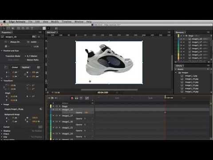Screen dimensions: 213x160
Task: Select the Ellipse tool
Action: (28, 28)
